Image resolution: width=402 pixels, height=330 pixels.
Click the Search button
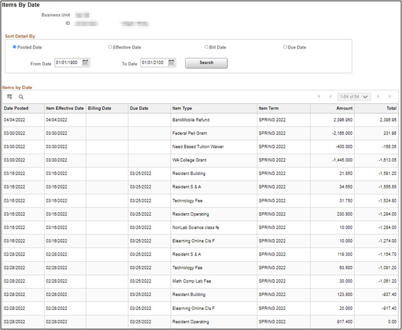(x=206, y=63)
